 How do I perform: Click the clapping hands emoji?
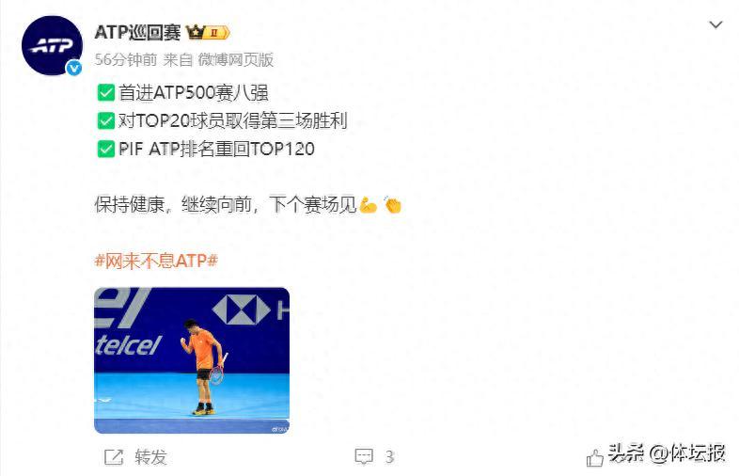[392, 205]
